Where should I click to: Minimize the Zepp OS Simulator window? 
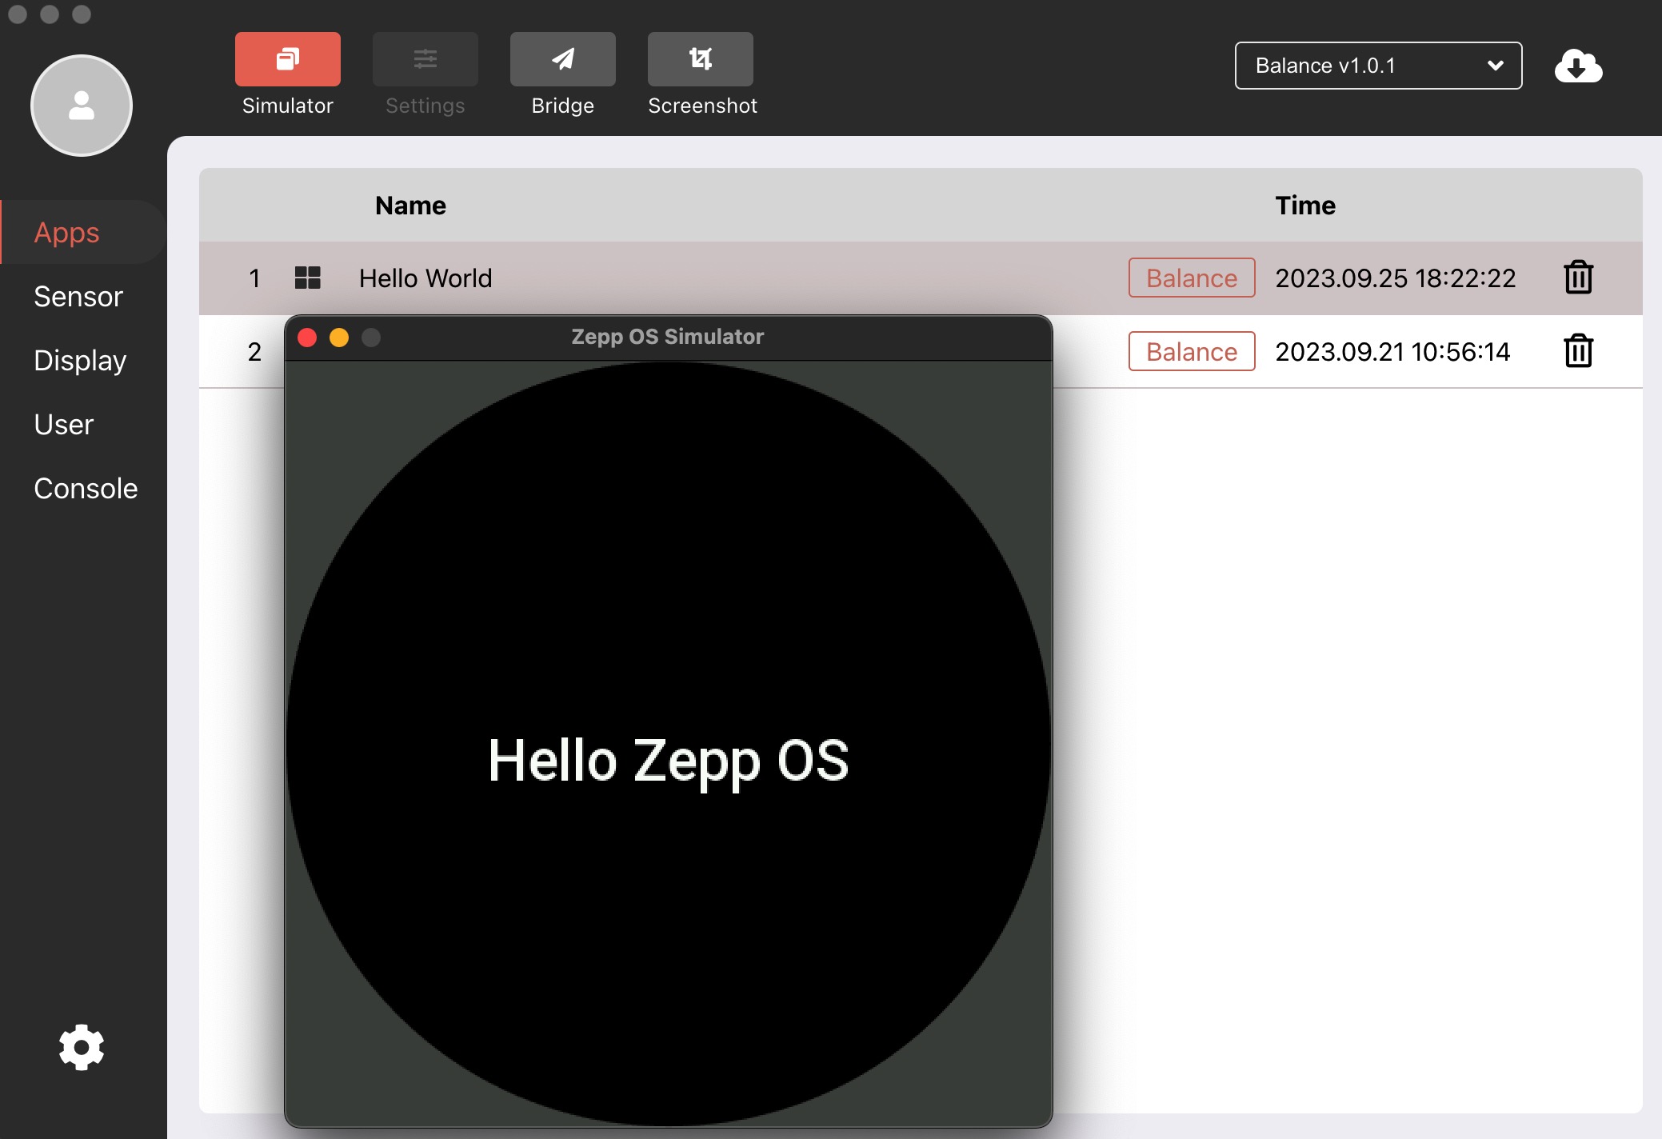pyautogui.click(x=339, y=338)
